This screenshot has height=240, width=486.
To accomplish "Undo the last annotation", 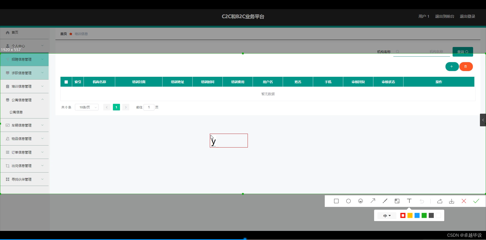I will pos(422,201).
